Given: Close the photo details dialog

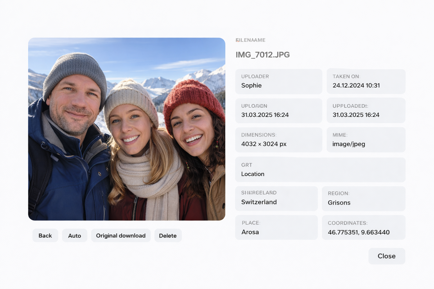Looking at the screenshot, I should [387, 256].
